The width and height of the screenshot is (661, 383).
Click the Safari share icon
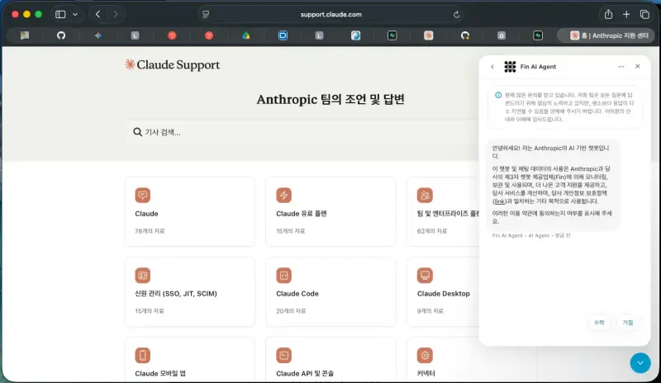pos(608,14)
